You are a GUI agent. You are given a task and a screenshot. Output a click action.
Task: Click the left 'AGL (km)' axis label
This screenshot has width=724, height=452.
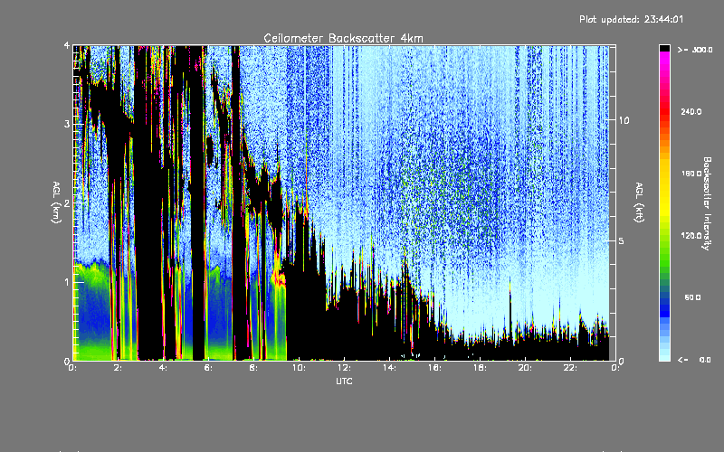56,202
